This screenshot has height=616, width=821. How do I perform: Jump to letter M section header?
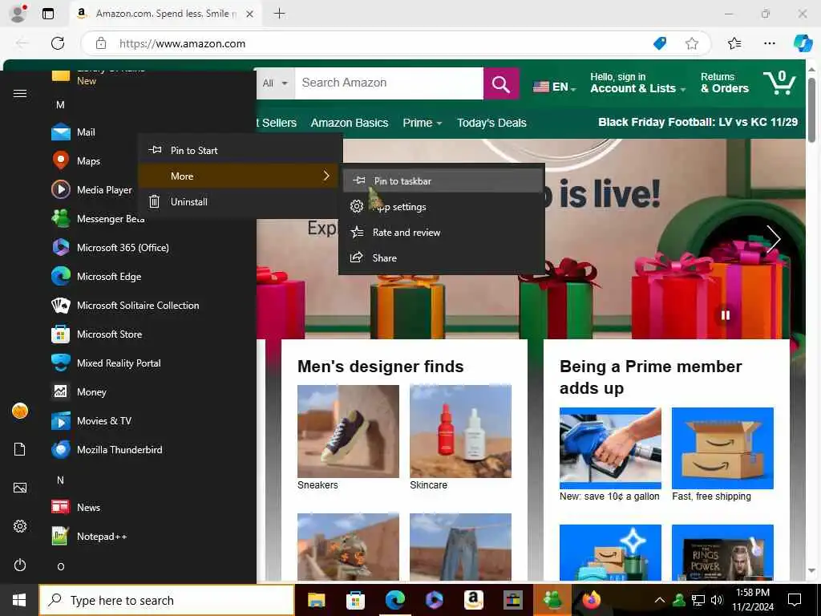tap(60, 105)
